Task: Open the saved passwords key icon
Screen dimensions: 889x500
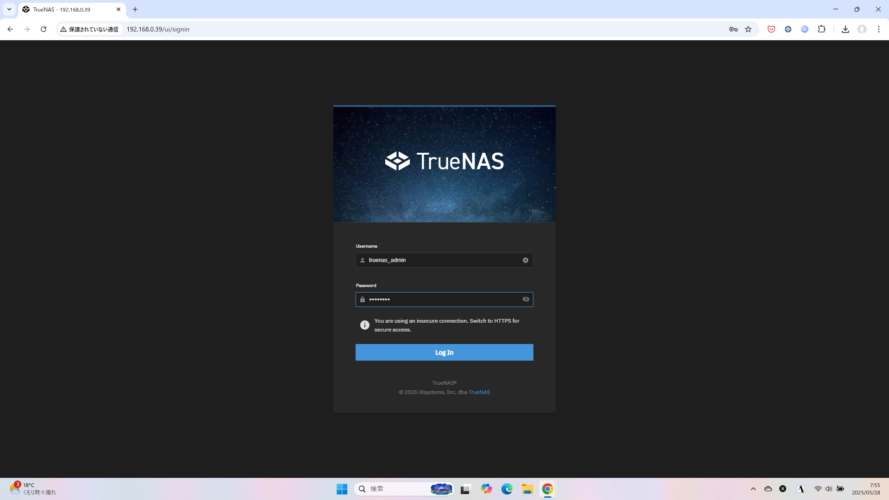Action: point(733,29)
